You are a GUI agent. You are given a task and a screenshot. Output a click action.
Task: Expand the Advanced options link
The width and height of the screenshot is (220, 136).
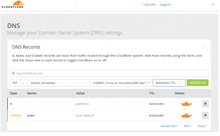click(x=169, y=126)
